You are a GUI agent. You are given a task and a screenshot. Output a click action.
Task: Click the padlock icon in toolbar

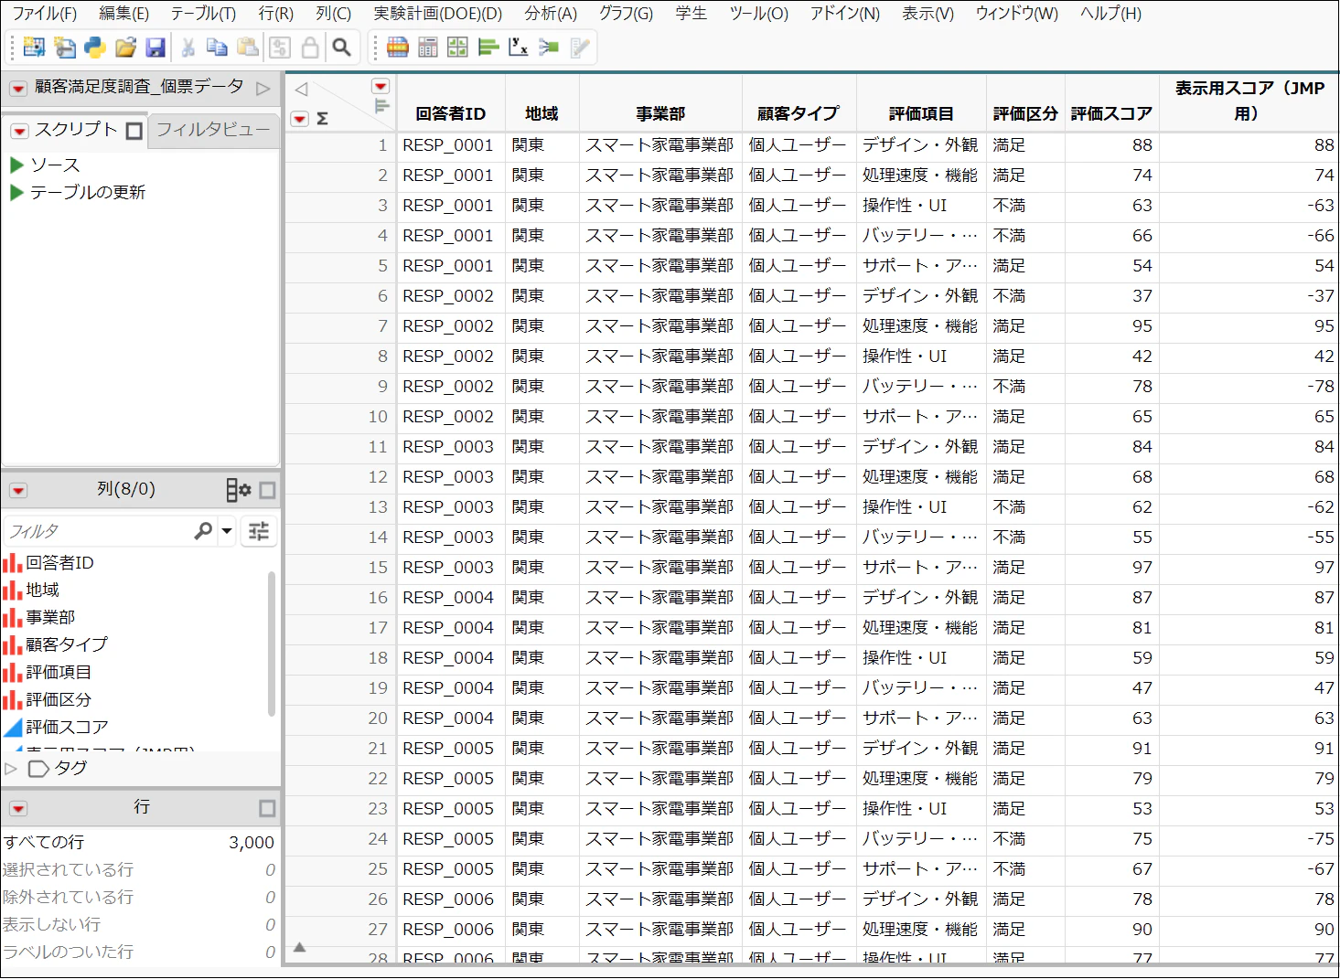310,48
